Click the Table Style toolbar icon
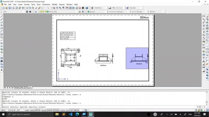Image resolution: width=209 pixels, height=117 pixels. click(127, 8)
